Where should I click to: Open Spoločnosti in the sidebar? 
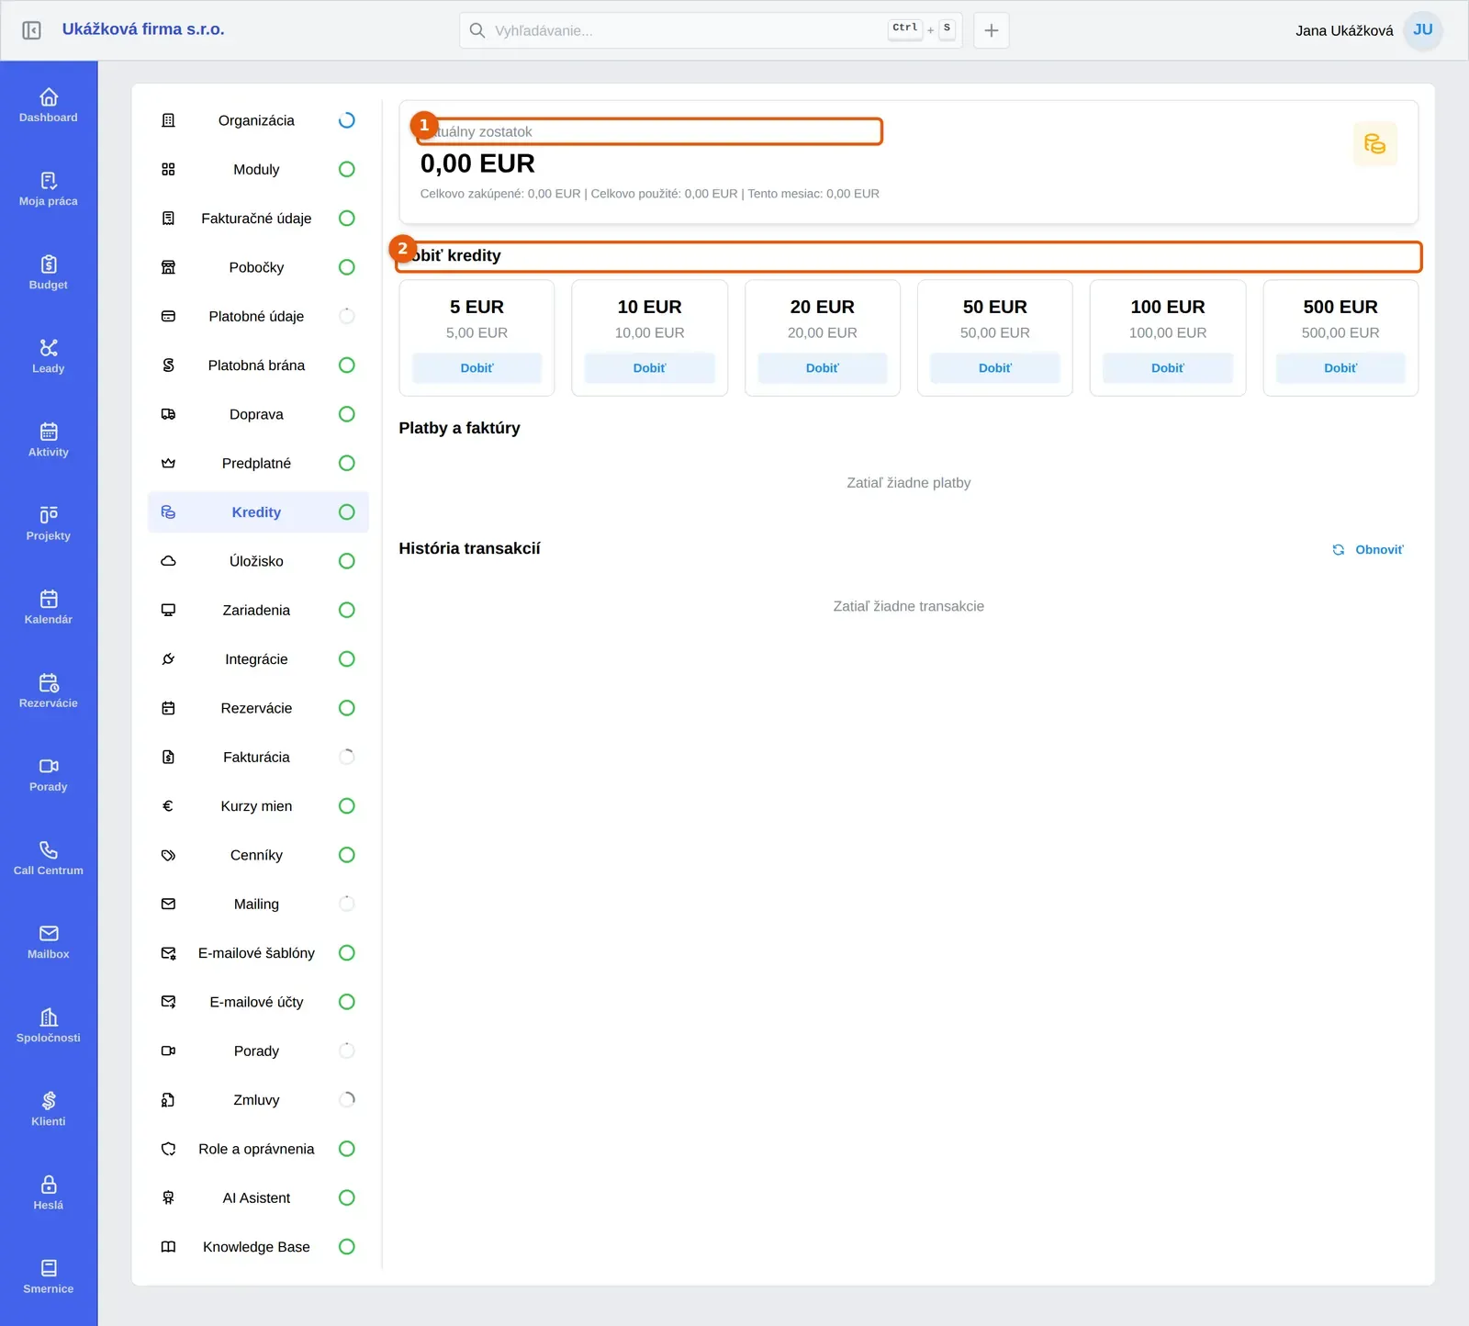coord(49,1024)
